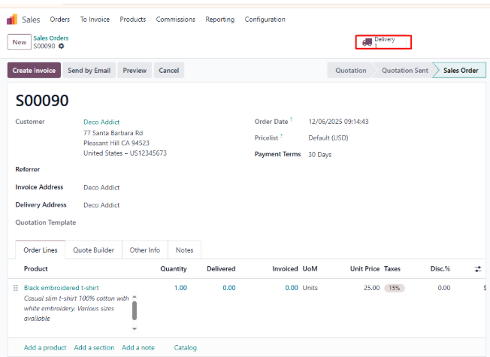Click the description scroll down arrow
Viewport: 490px width, 357px height.
pyautogui.click(x=135, y=328)
